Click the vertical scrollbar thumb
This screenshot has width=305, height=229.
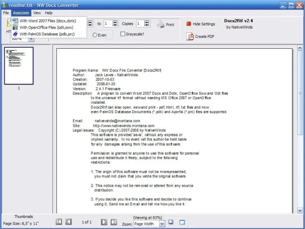(x=300, y=93)
